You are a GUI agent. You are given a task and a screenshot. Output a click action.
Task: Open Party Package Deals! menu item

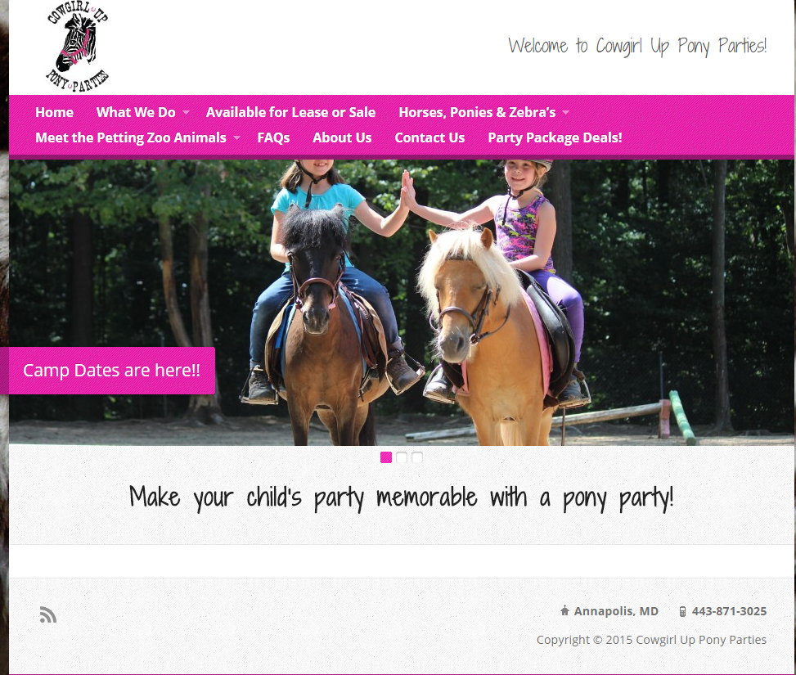point(555,137)
